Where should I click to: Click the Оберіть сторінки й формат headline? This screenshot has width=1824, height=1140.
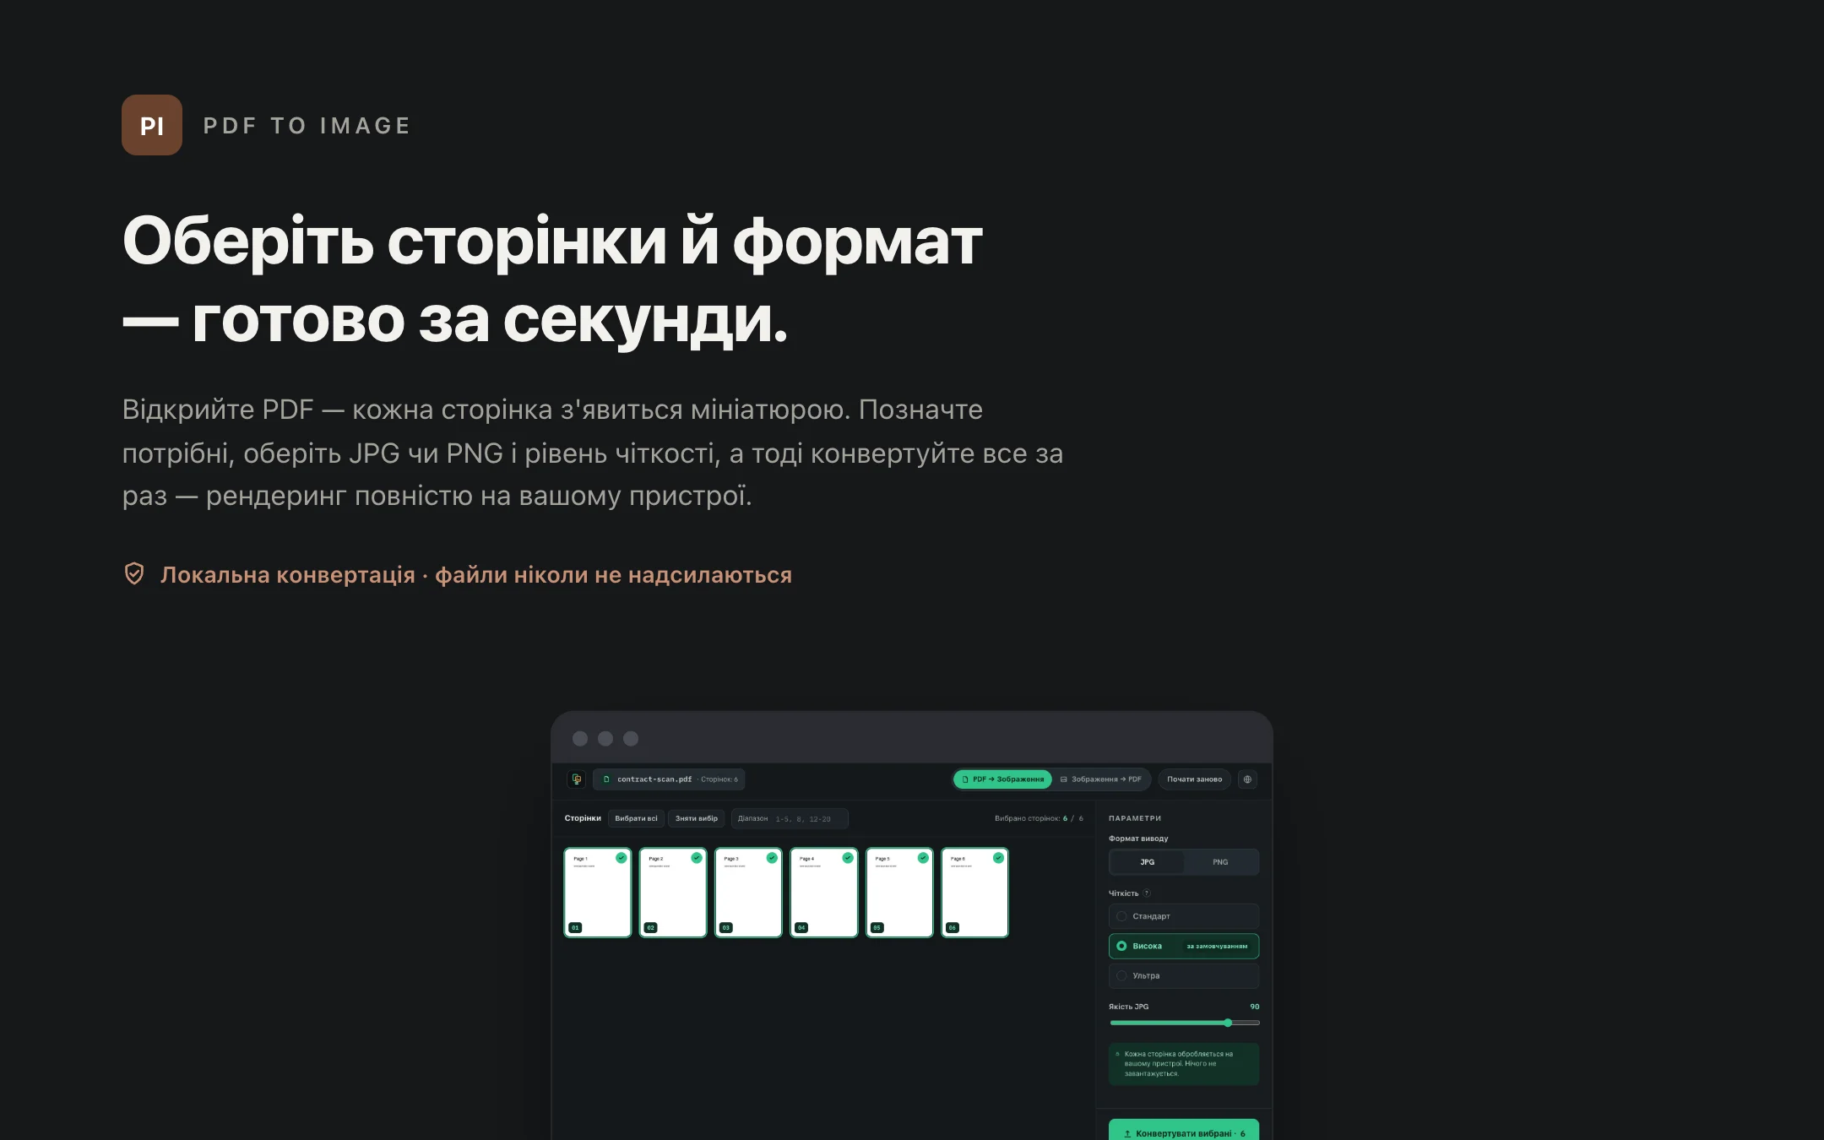pos(552,280)
